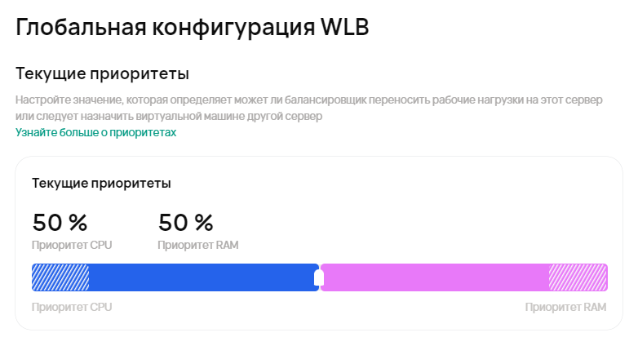Click the description line starting with "Настройте значение"
The height and width of the screenshot is (346, 638).
click(x=309, y=100)
